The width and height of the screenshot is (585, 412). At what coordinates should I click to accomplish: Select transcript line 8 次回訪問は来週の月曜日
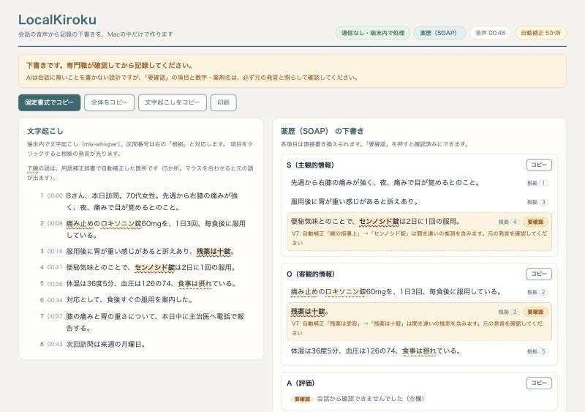pyautogui.click(x=141, y=344)
